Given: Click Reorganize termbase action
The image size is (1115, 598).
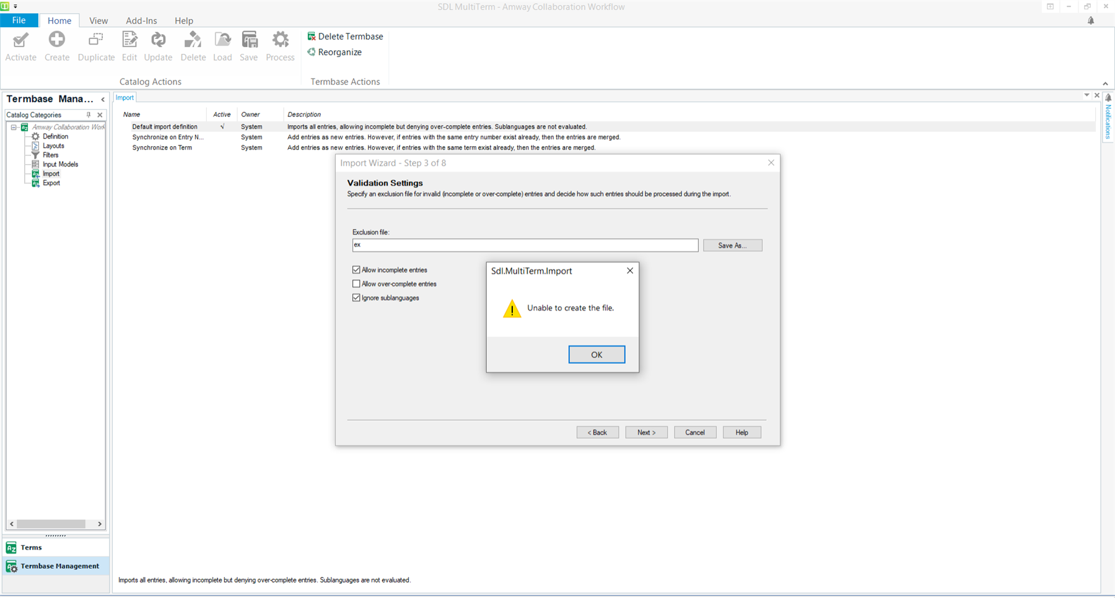Looking at the screenshot, I should [334, 52].
